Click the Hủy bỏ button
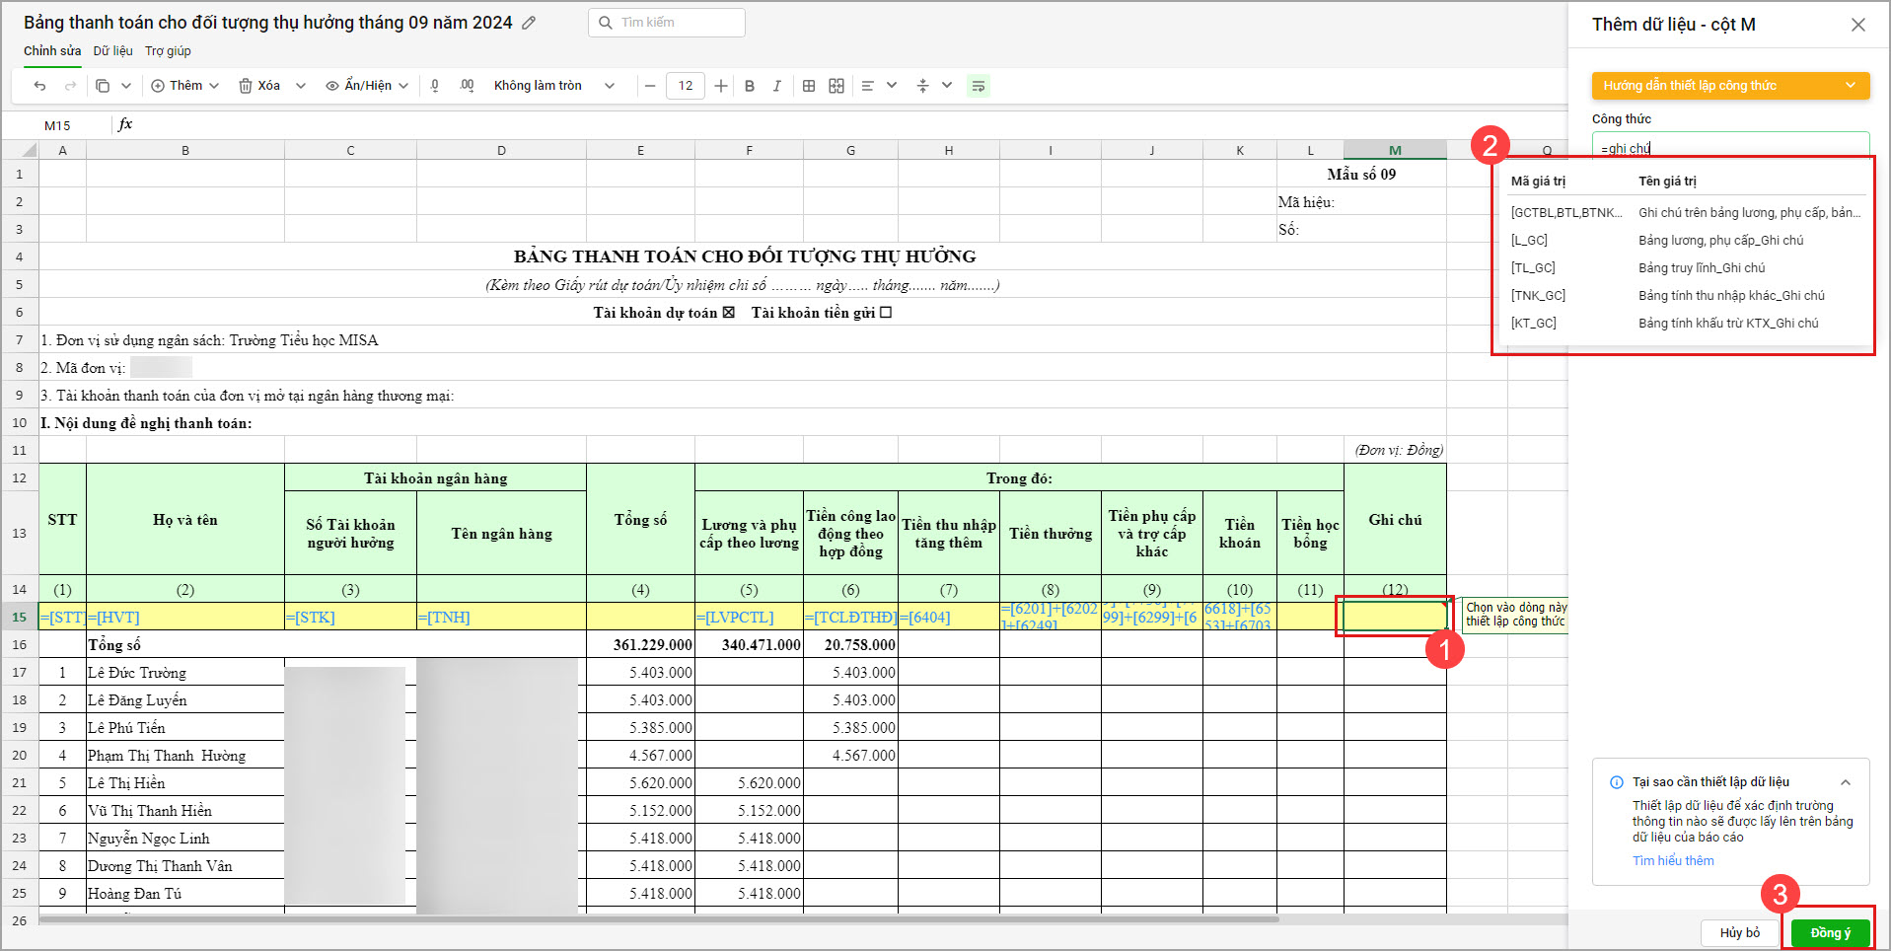Viewport: 1891px width, 951px height. [1740, 933]
